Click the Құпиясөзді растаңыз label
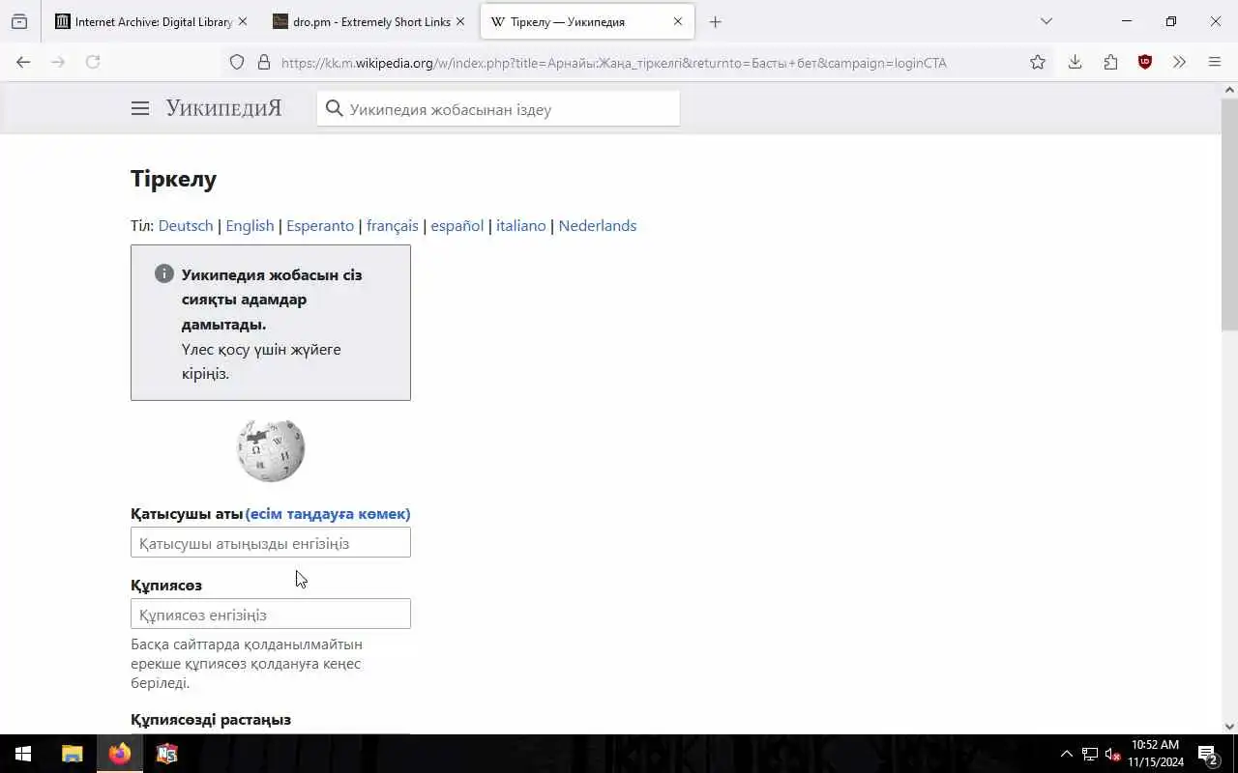 (211, 719)
